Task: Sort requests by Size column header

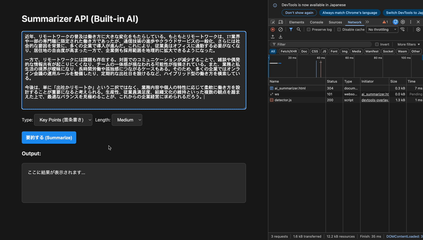Action: 398,81
